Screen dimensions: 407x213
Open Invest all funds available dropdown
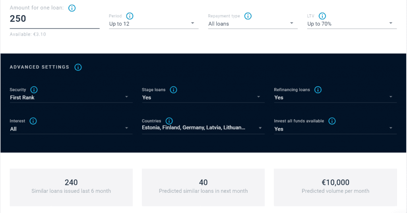(x=335, y=129)
